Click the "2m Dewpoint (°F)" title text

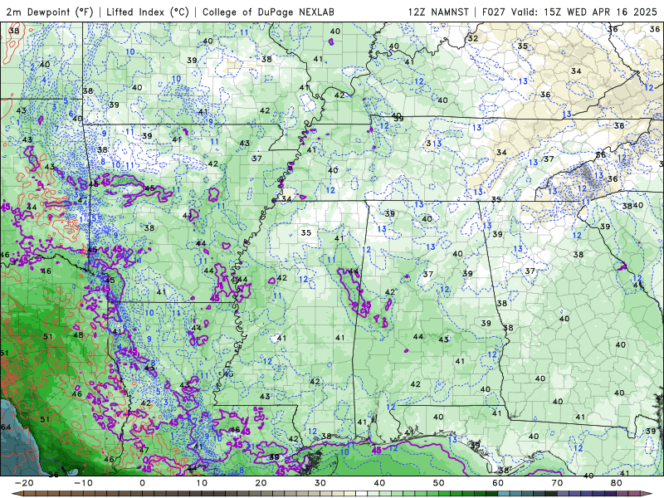(49, 12)
